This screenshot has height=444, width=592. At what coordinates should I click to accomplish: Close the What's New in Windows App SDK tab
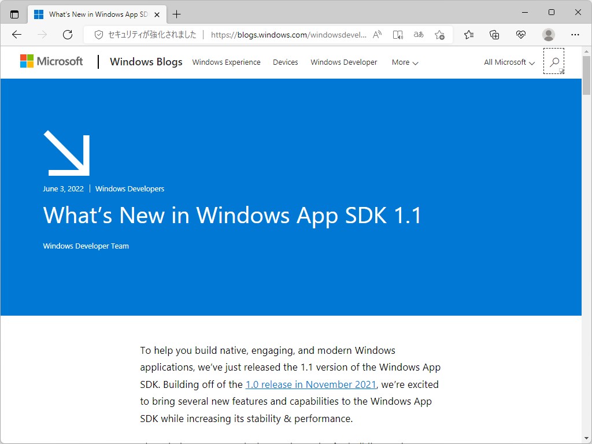click(x=157, y=14)
